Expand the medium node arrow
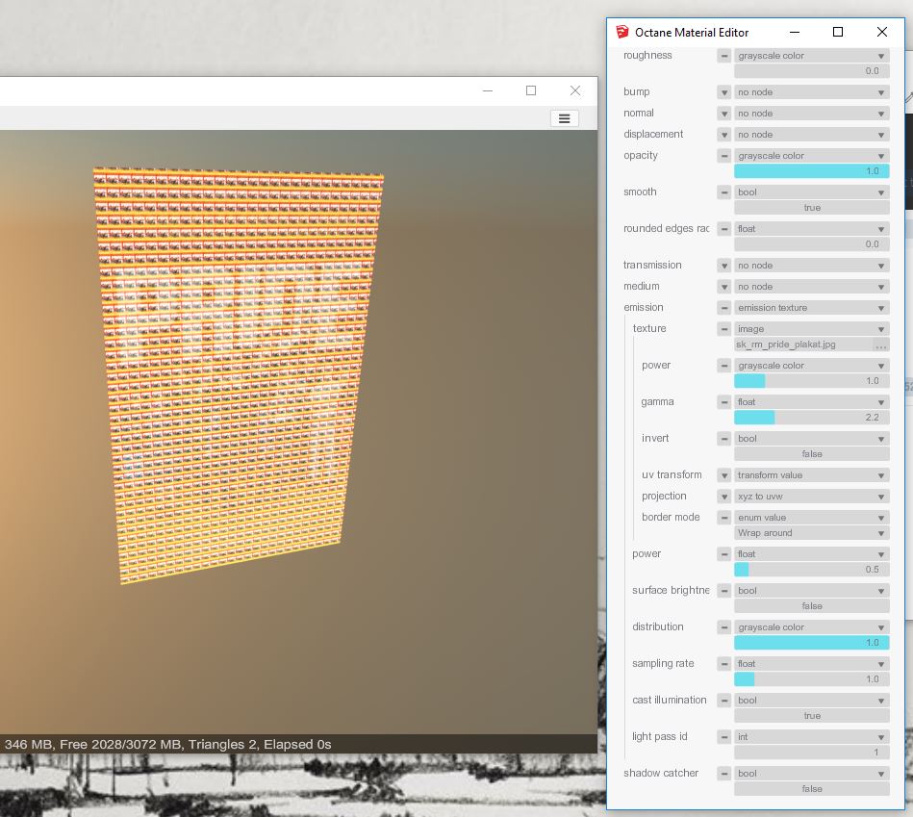 (x=723, y=287)
